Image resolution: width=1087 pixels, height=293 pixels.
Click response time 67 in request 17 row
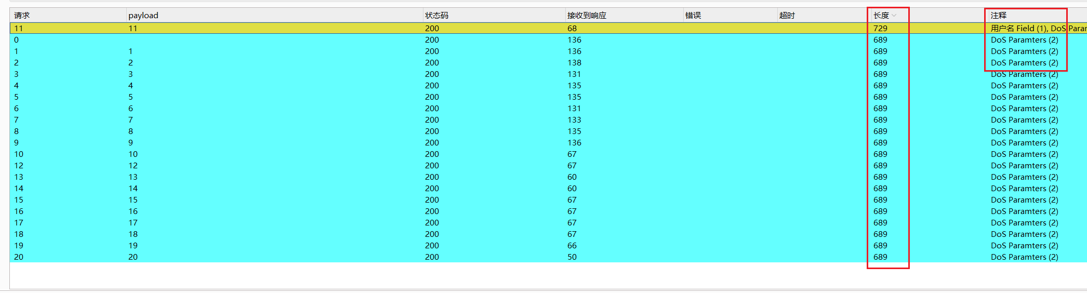point(572,222)
